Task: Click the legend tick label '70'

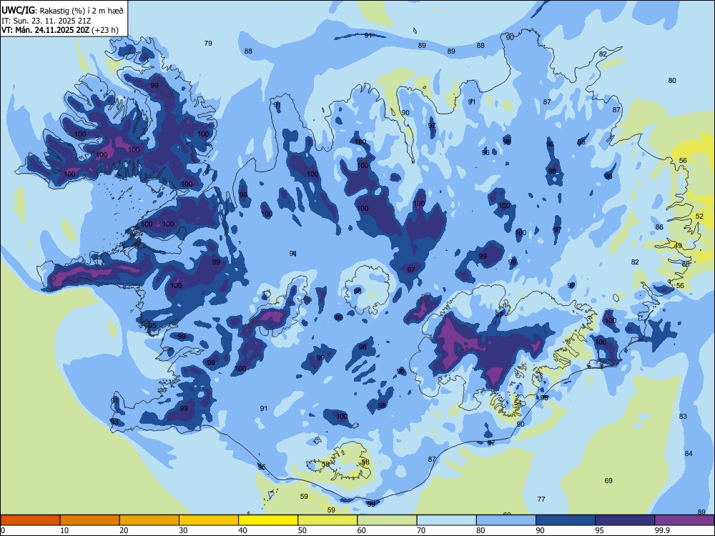Action: 421,530
